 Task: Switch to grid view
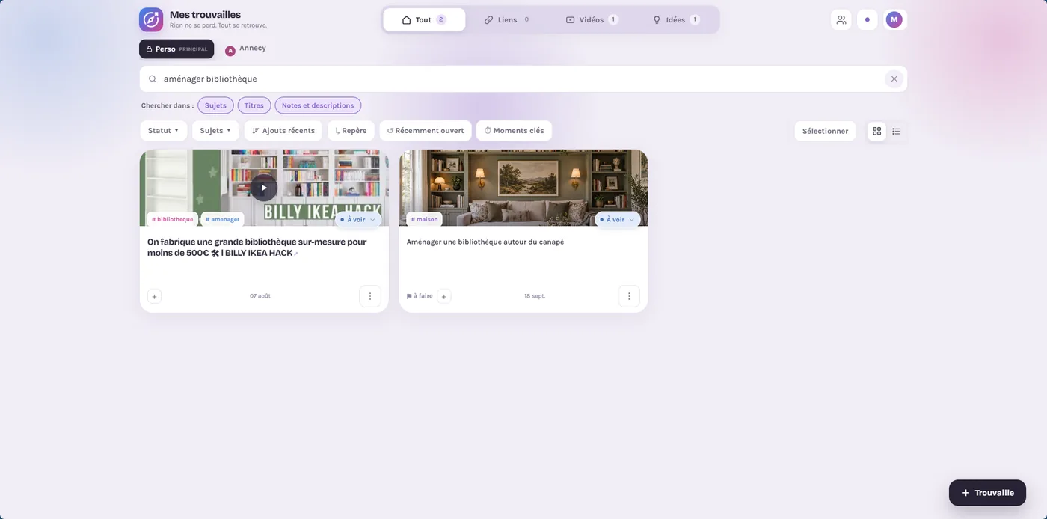[877, 131]
